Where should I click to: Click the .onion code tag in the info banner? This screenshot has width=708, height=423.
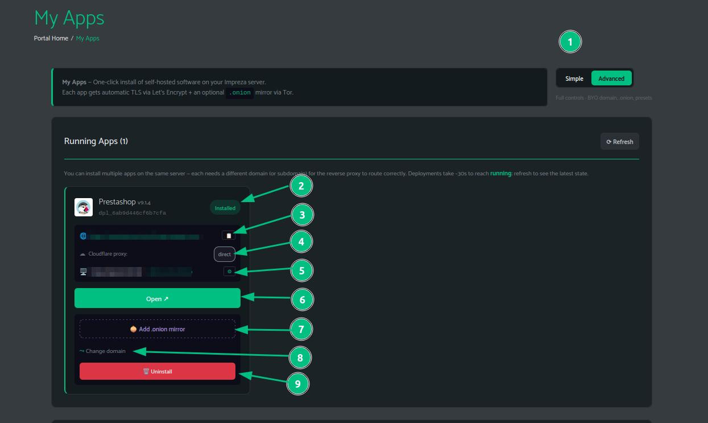(239, 92)
